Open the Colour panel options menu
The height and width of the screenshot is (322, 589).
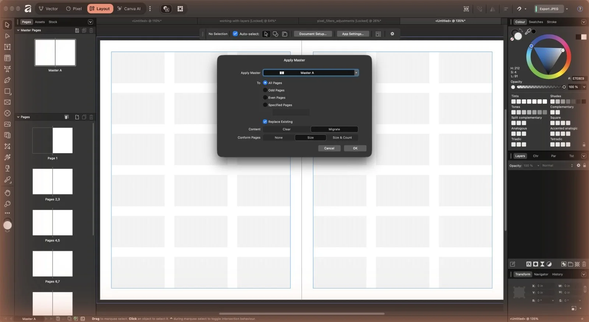pyautogui.click(x=583, y=22)
